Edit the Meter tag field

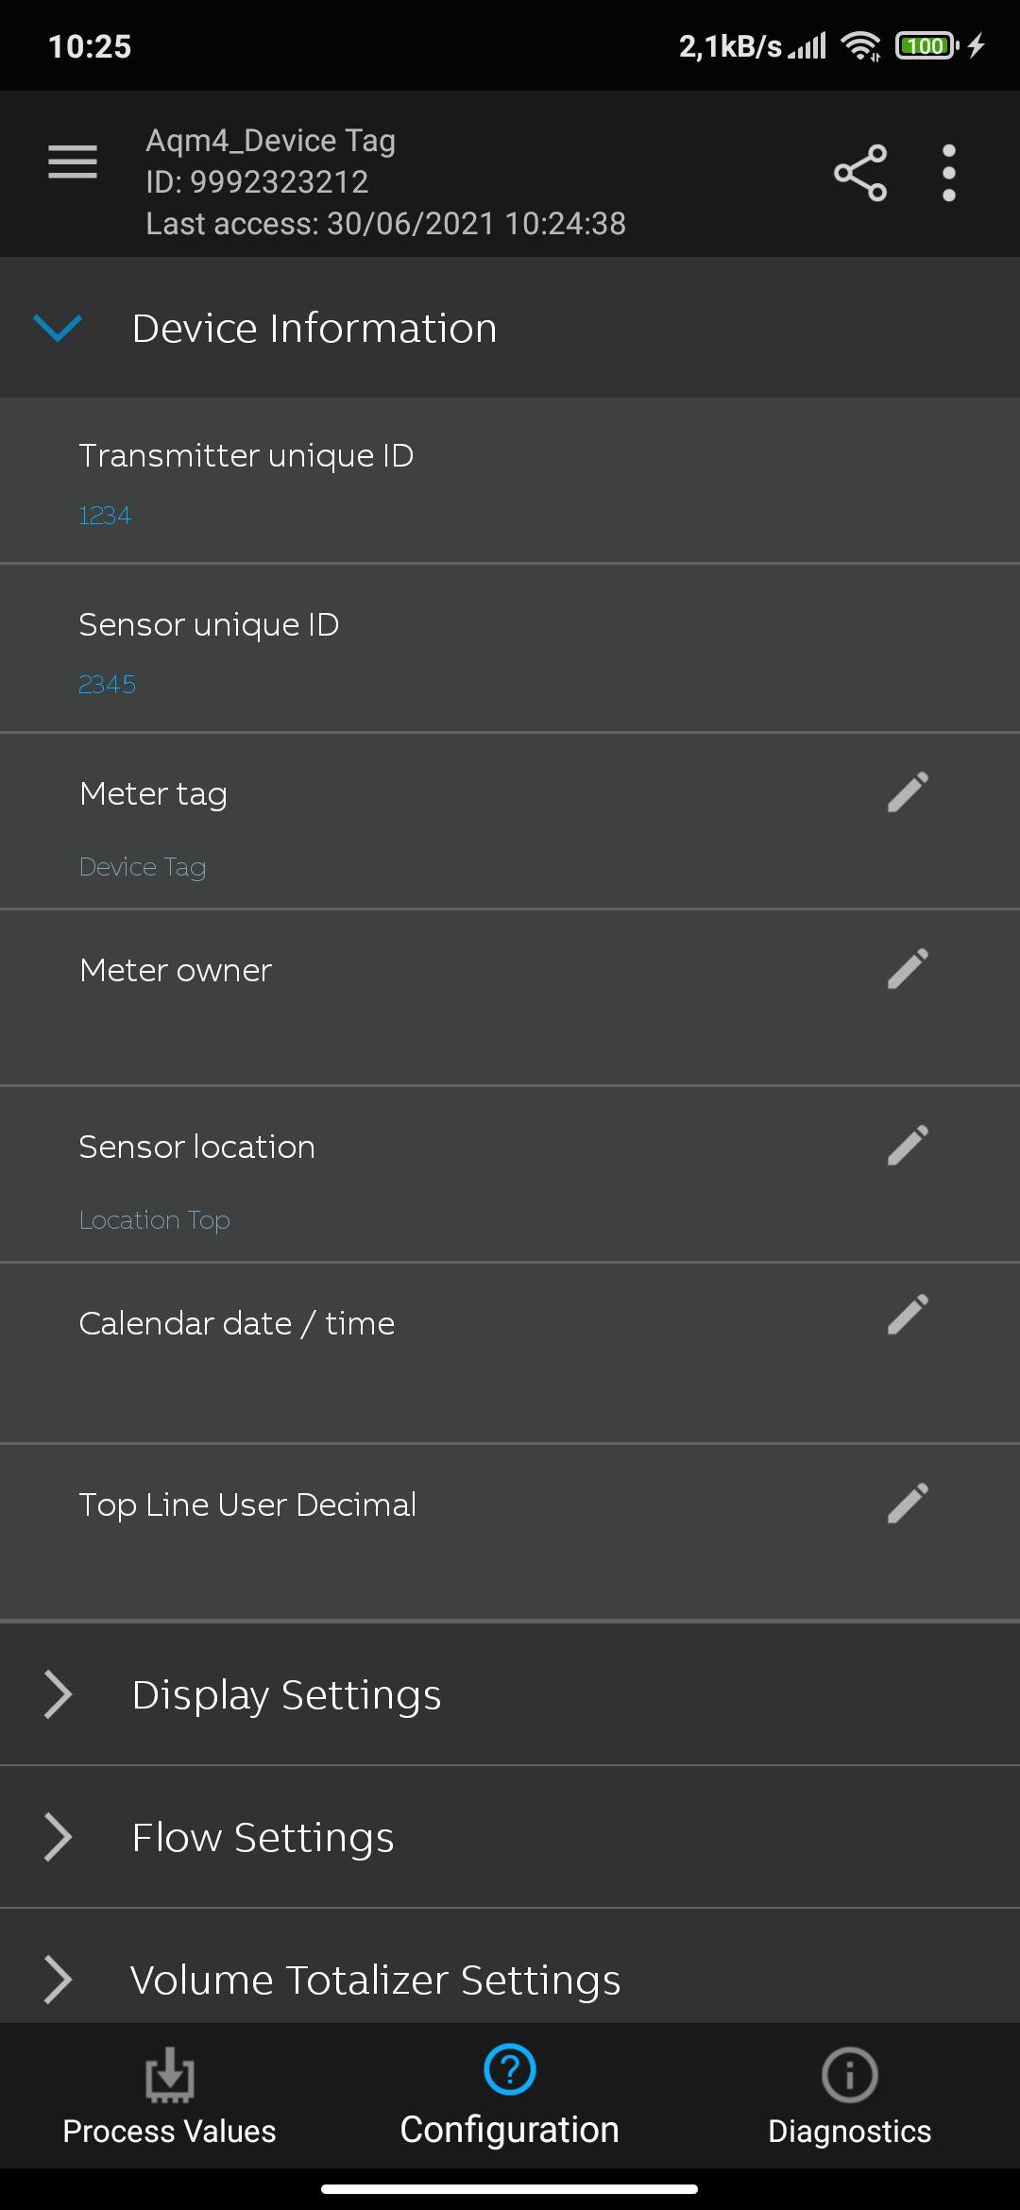pyautogui.click(x=908, y=793)
